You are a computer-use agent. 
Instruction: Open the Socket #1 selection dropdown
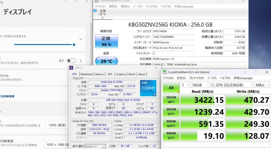[95, 146]
